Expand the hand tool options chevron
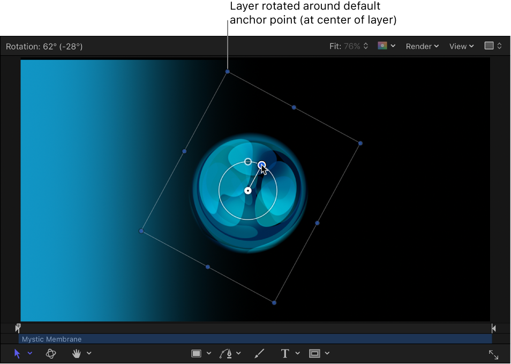Screen dimensions: 511x364 click(89, 353)
